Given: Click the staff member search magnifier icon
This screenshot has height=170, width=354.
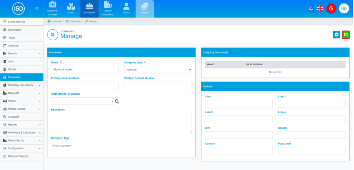Looking at the screenshot, I should pos(117,101).
